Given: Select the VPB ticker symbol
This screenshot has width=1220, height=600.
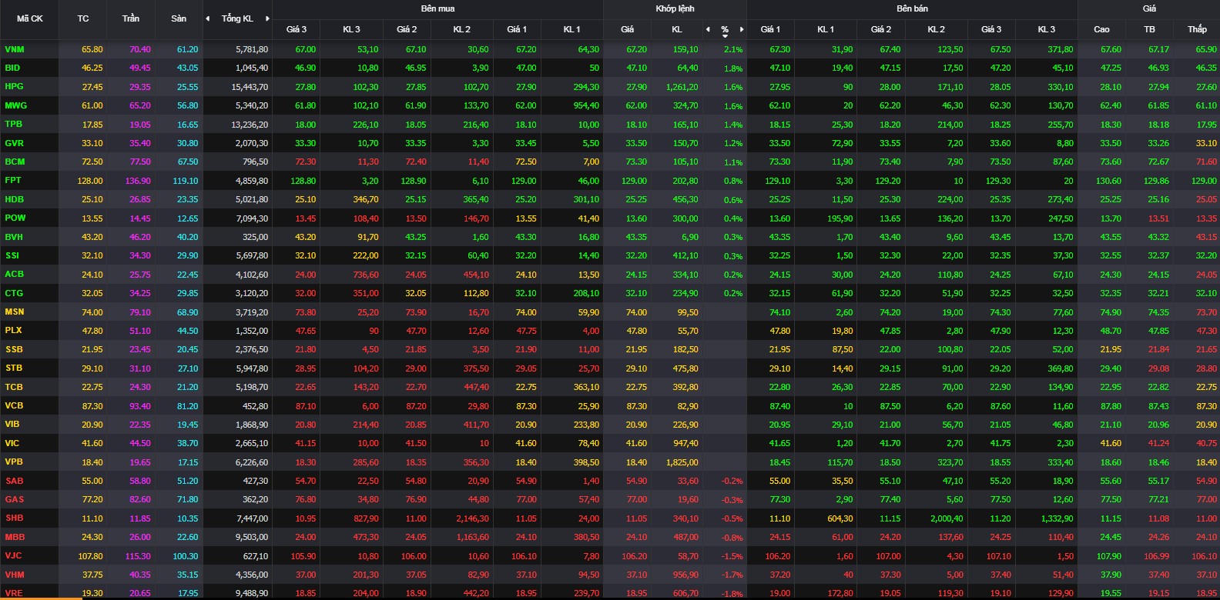Looking at the screenshot, I should pyautogui.click(x=14, y=462).
